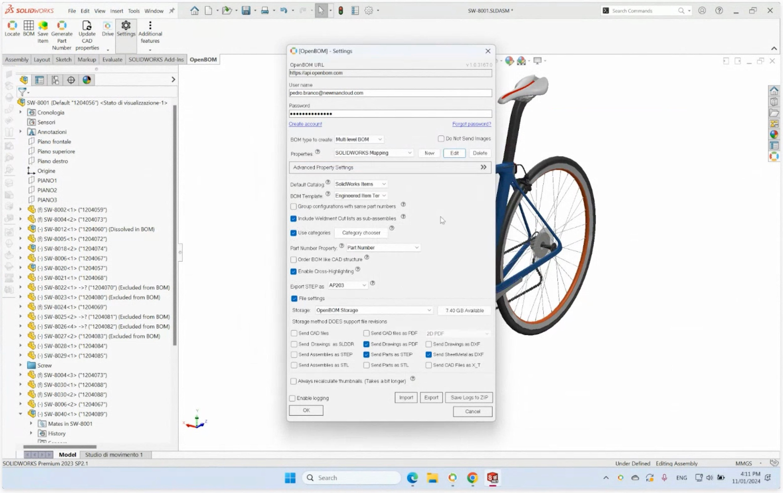Image resolution: width=783 pixels, height=493 pixels.
Task: Open the BOM tool in the ribbon
Action: [x=29, y=25]
